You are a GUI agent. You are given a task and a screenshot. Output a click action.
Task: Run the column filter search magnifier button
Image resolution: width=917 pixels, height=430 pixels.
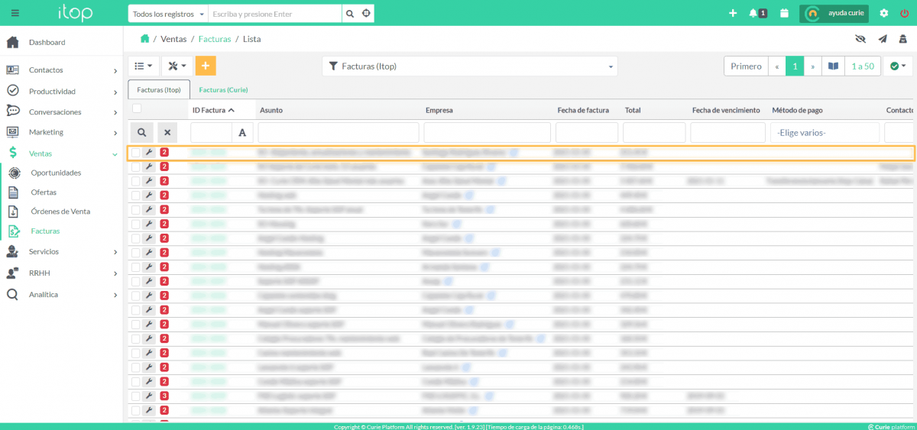coord(142,132)
